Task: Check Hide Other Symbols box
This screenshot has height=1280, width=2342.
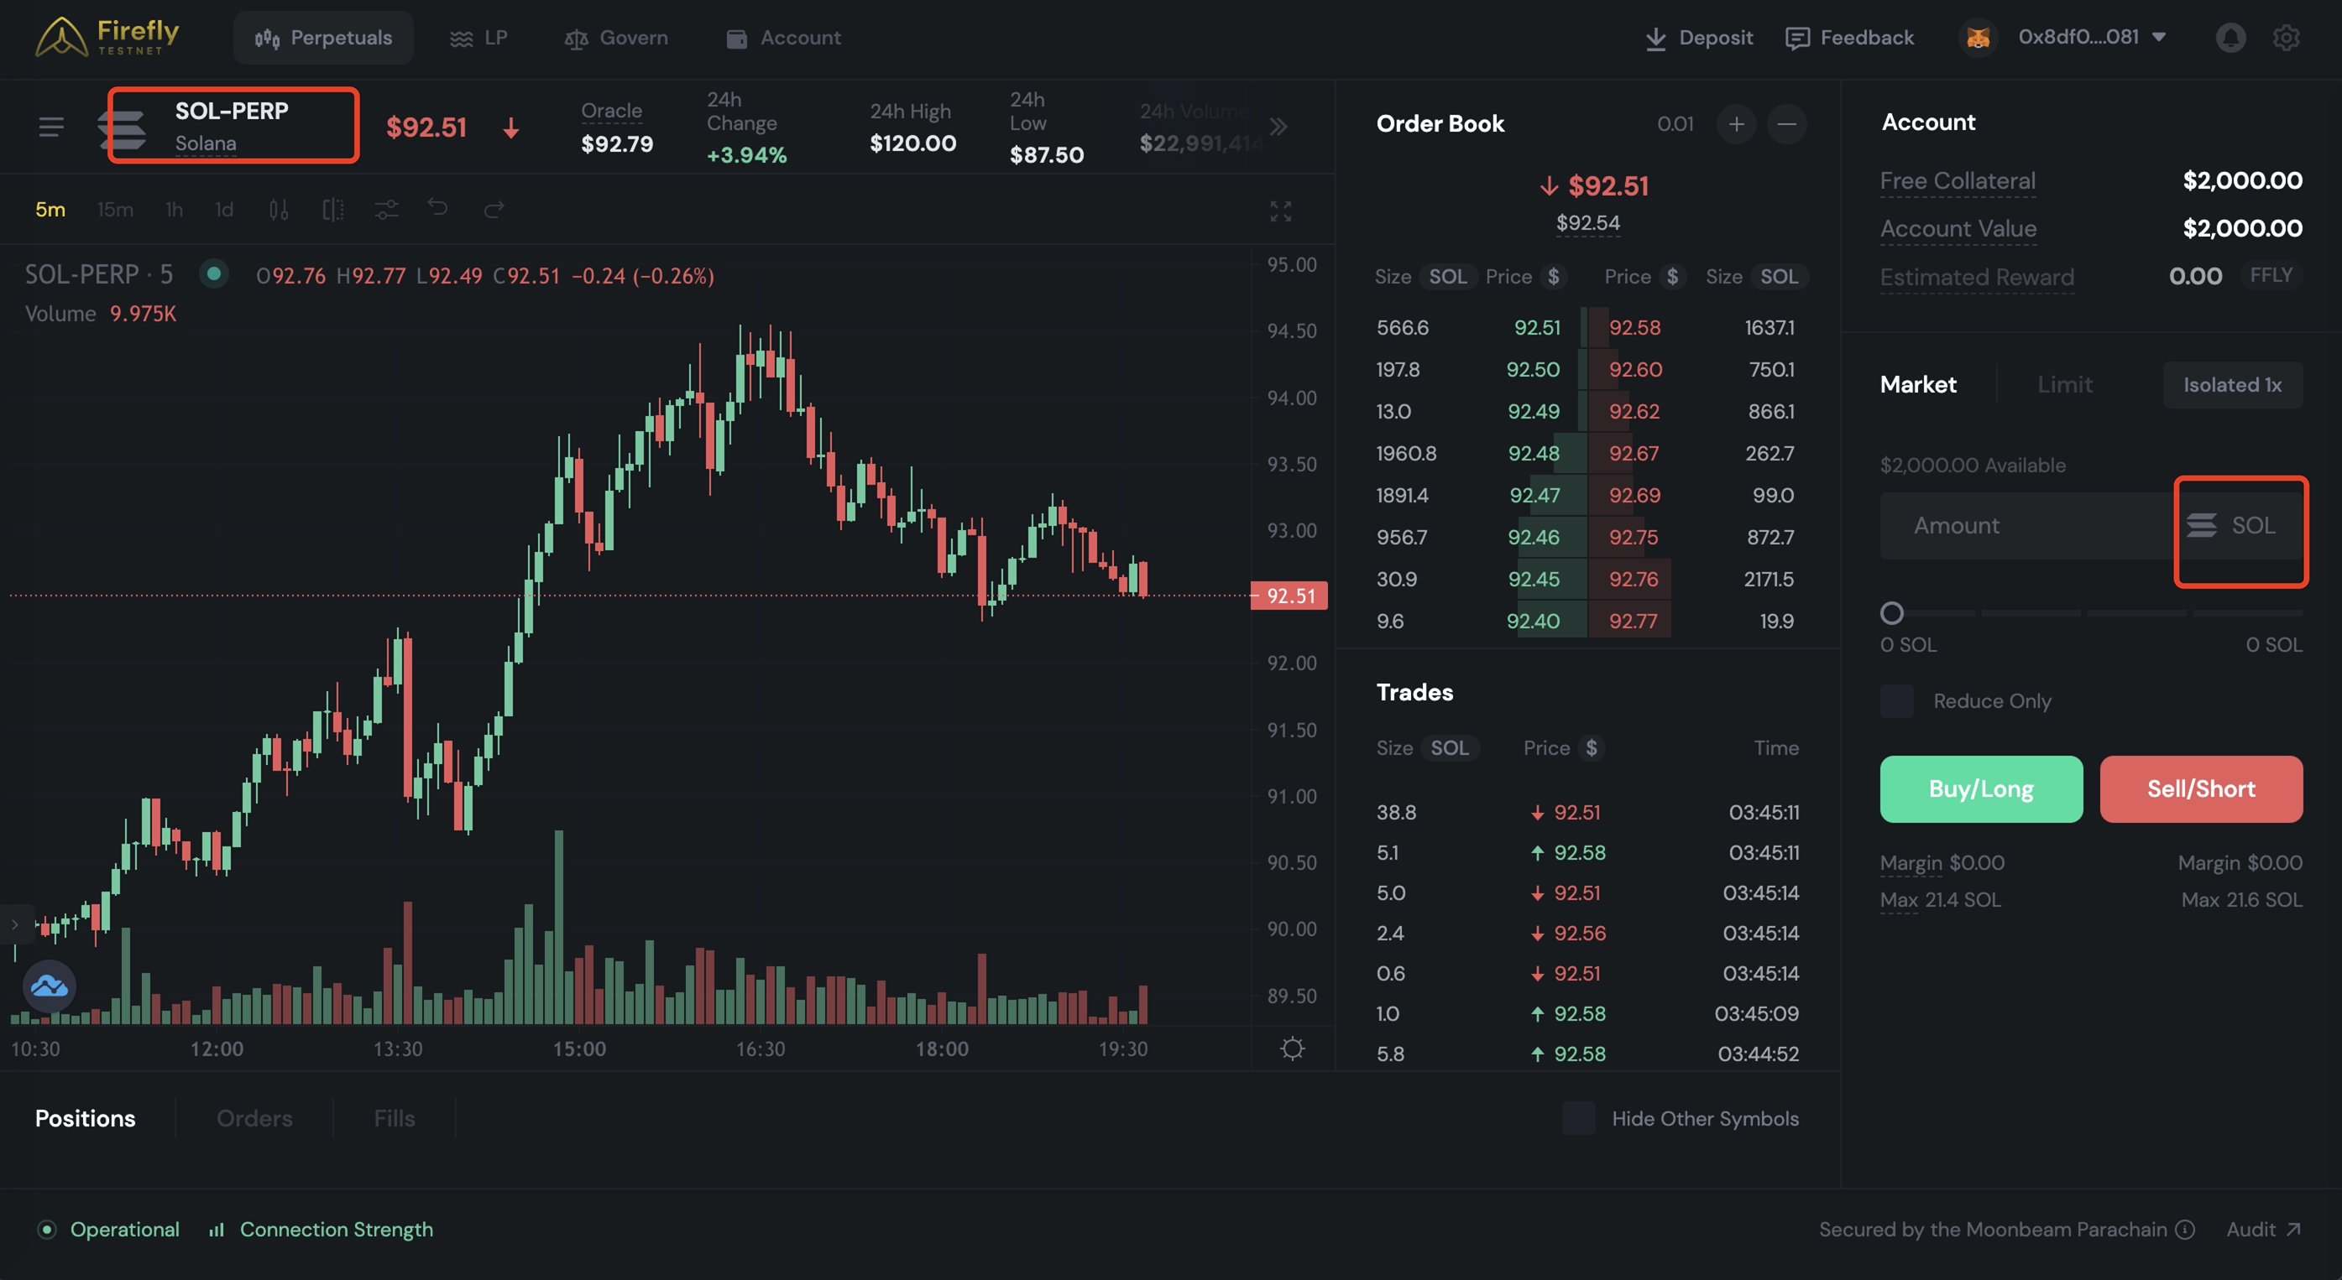Action: [1578, 1118]
